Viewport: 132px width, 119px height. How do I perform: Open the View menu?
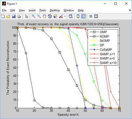click(22, 10)
